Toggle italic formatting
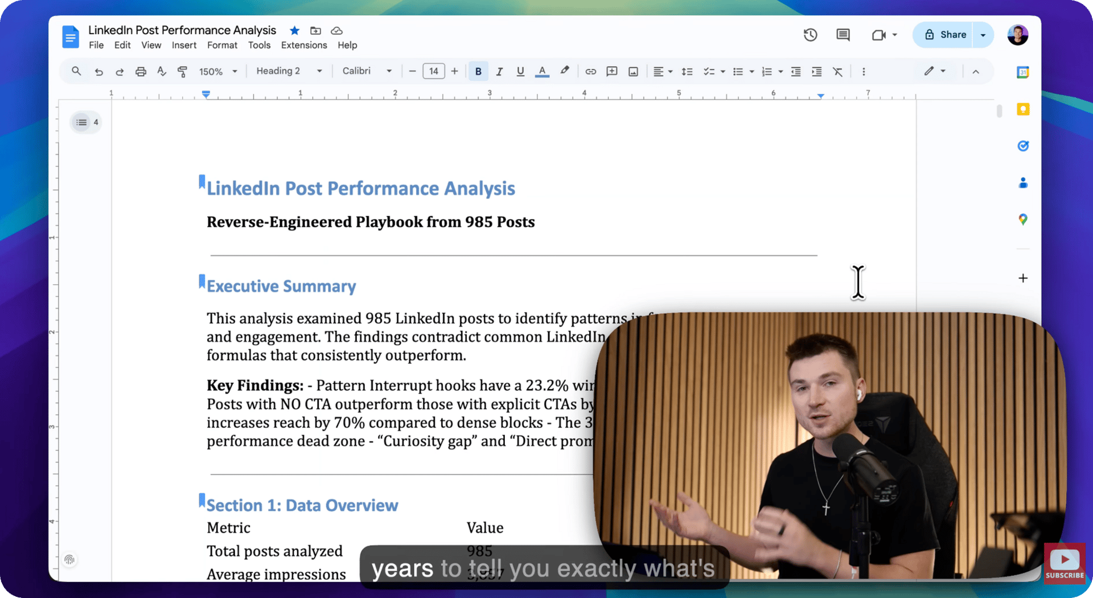The height and width of the screenshot is (598, 1093). coord(499,72)
